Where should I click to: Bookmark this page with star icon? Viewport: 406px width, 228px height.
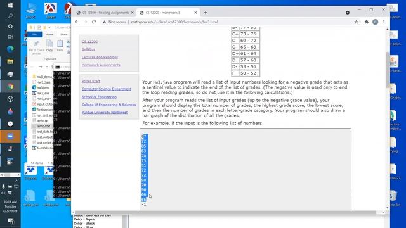(357, 22)
